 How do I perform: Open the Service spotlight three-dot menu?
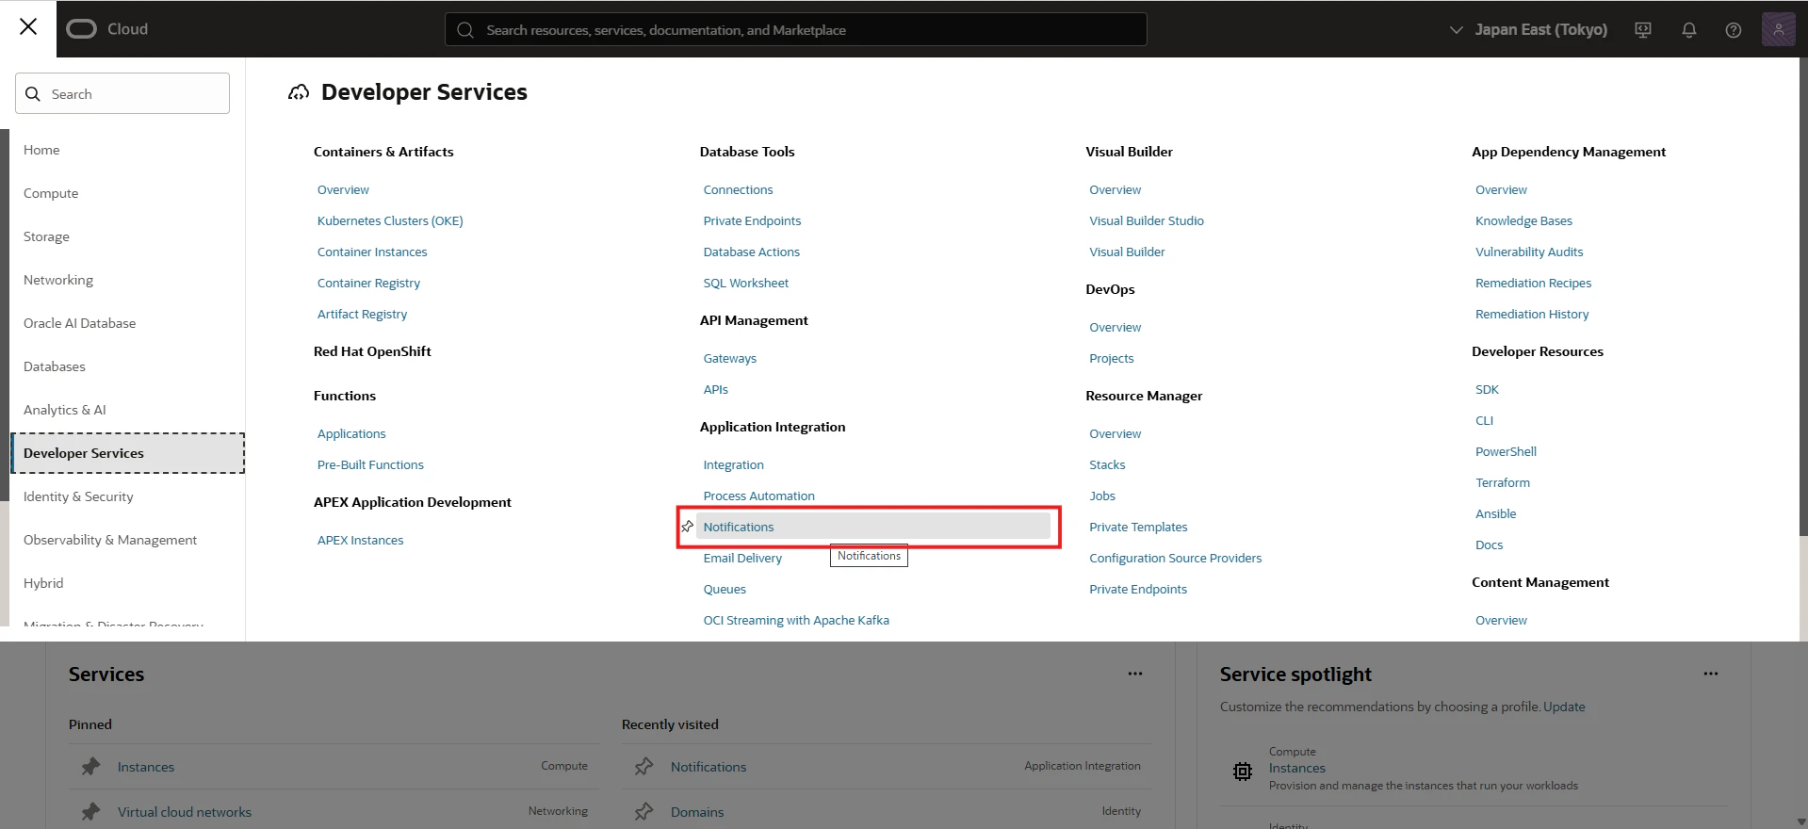tap(1711, 675)
